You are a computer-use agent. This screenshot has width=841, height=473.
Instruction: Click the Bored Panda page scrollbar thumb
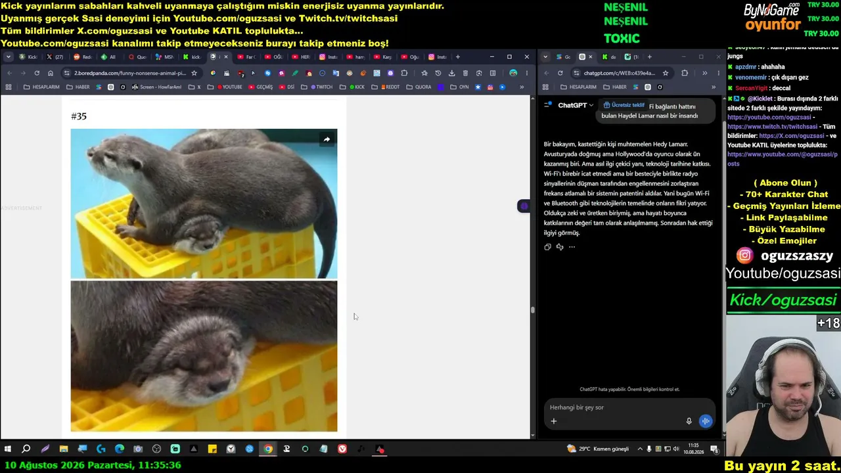(533, 310)
